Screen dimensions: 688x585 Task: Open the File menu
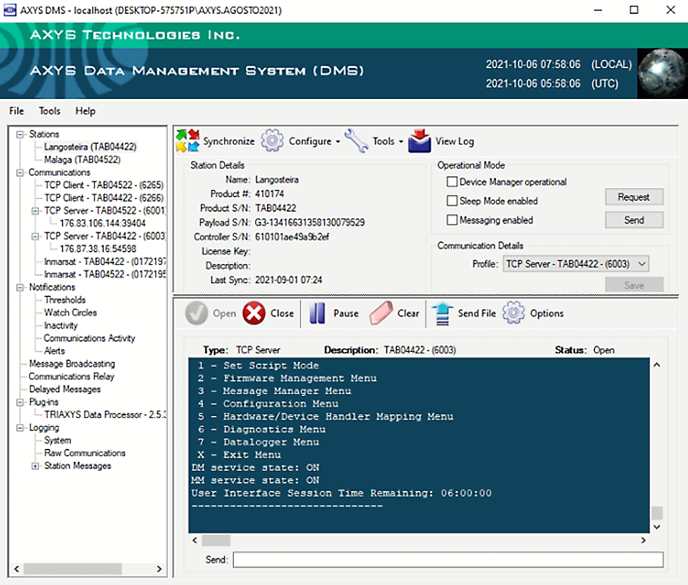pyautogui.click(x=17, y=111)
